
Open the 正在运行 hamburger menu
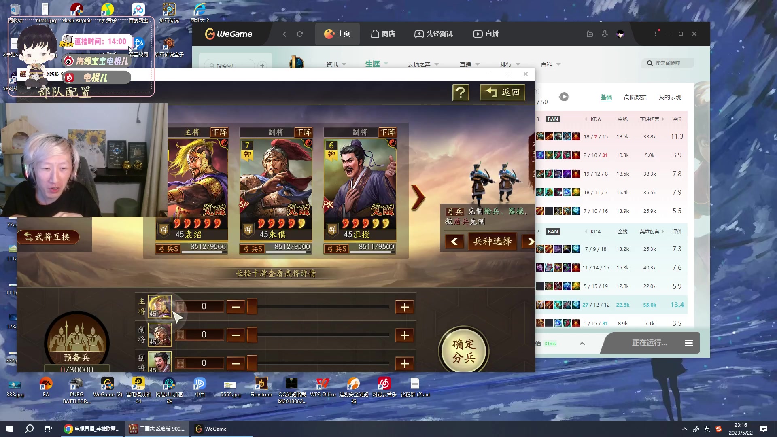pos(688,343)
